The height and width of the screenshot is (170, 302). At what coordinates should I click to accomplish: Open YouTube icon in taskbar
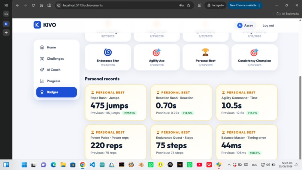click(199, 165)
